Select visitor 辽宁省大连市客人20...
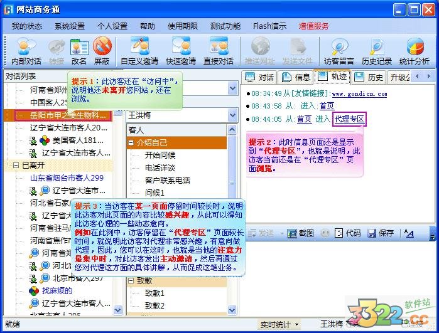439x333 pixels. (68, 128)
